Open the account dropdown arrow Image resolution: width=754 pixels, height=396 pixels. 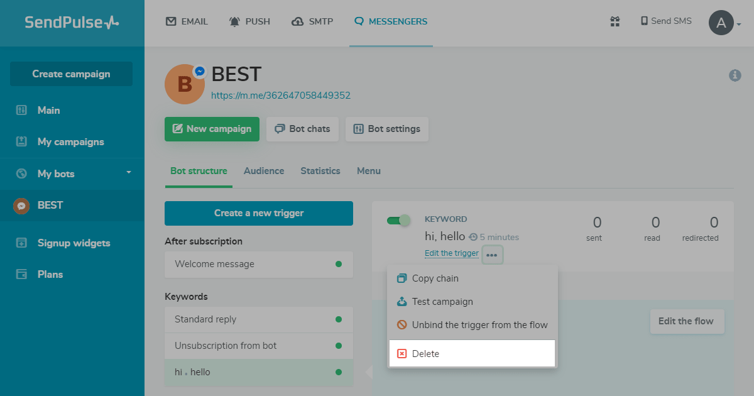pos(739,25)
